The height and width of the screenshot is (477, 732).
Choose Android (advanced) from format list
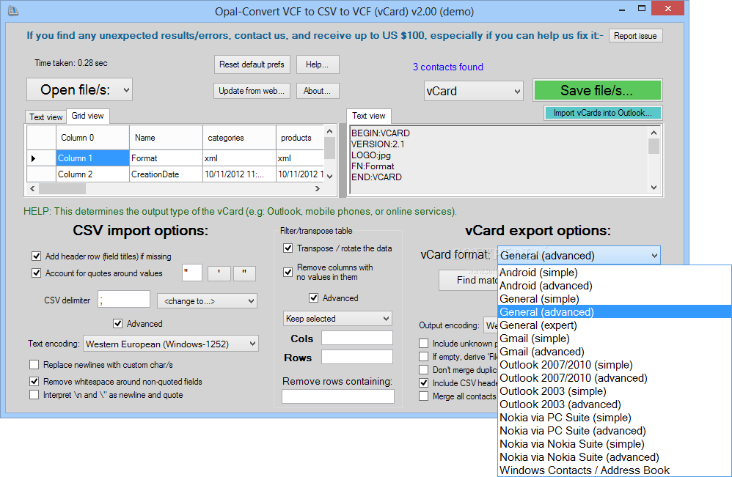coord(615,285)
